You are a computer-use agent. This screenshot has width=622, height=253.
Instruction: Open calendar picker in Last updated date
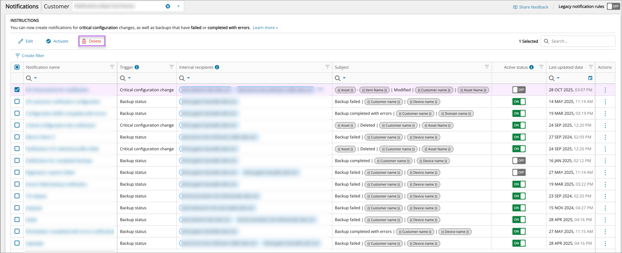point(590,78)
